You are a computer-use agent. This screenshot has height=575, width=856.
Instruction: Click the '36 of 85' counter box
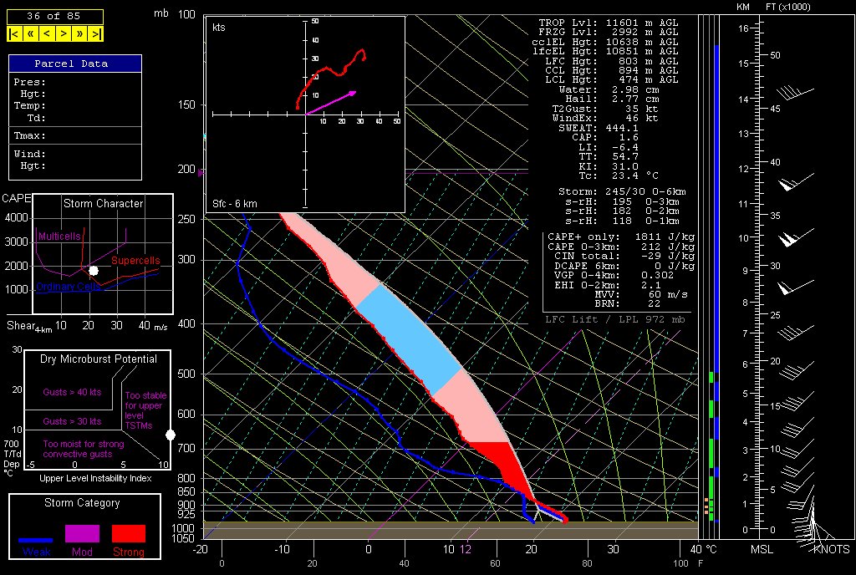tap(55, 17)
